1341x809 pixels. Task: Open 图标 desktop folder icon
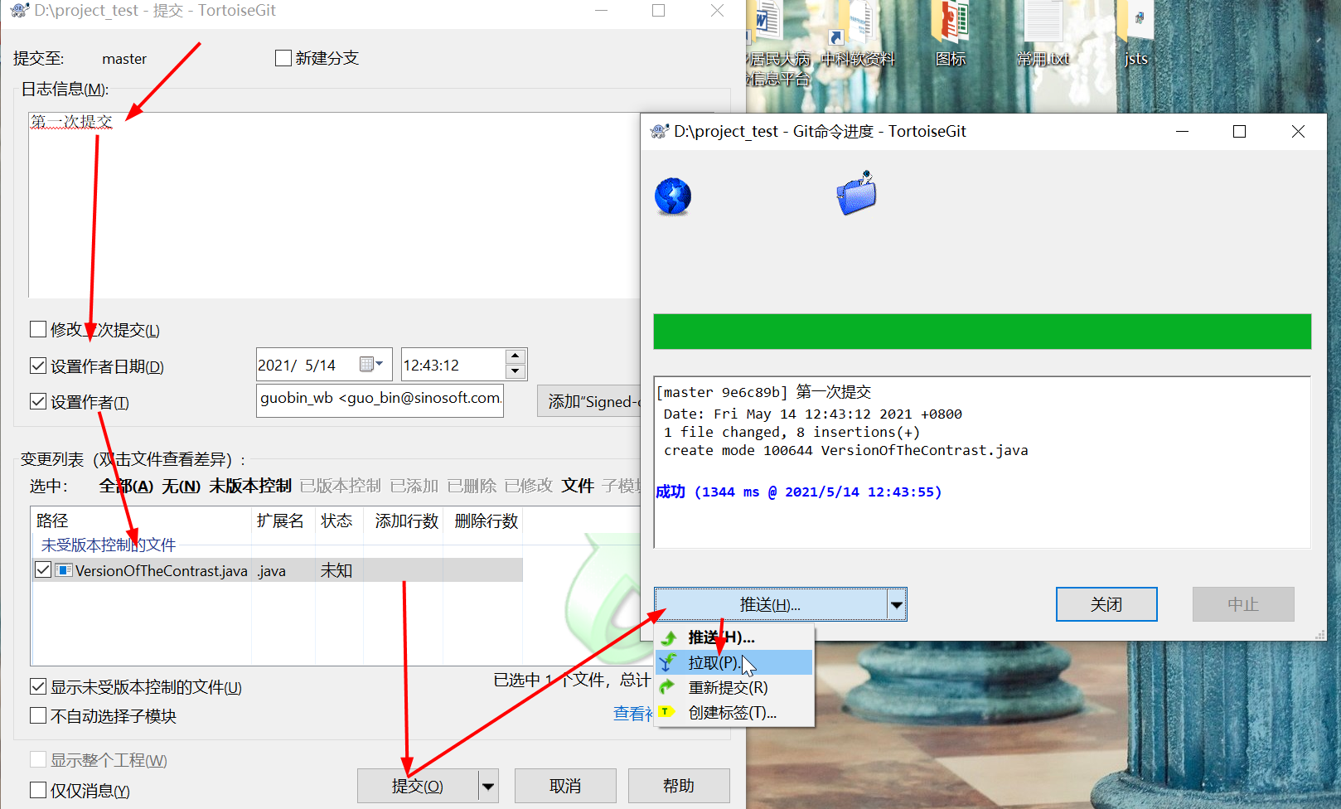951,22
